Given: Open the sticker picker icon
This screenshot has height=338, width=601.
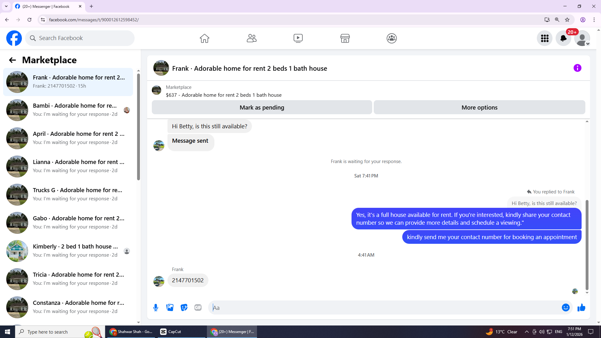Looking at the screenshot, I should tap(184, 308).
